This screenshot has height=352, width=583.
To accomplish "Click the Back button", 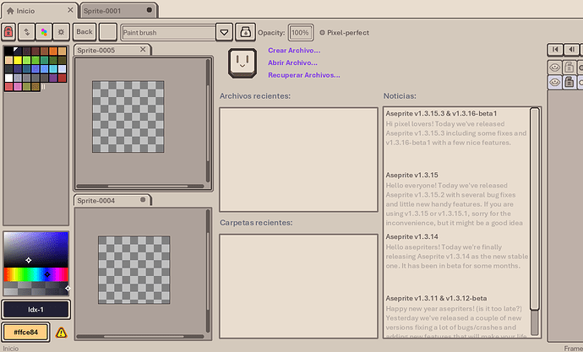I will click(84, 32).
